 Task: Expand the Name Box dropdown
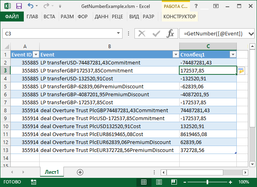click(118, 33)
